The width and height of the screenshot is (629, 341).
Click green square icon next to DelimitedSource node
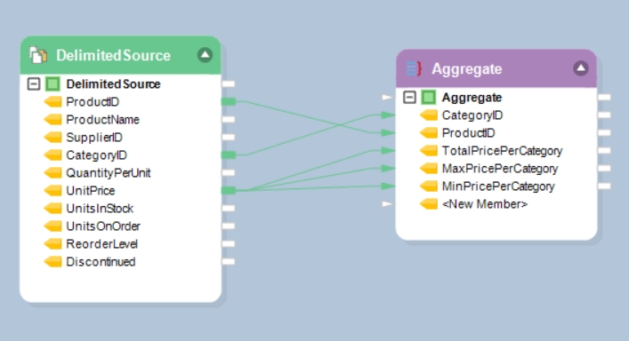point(52,84)
